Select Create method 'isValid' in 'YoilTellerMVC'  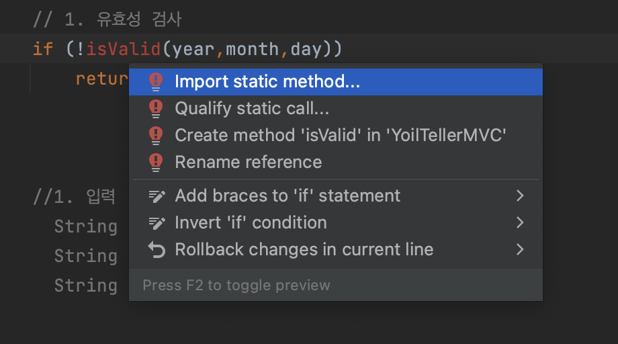pyautogui.click(x=336, y=135)
